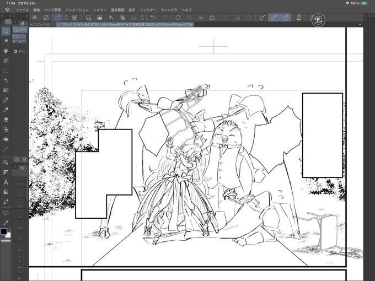Toggle the highlighted touch gesture button

58,18
